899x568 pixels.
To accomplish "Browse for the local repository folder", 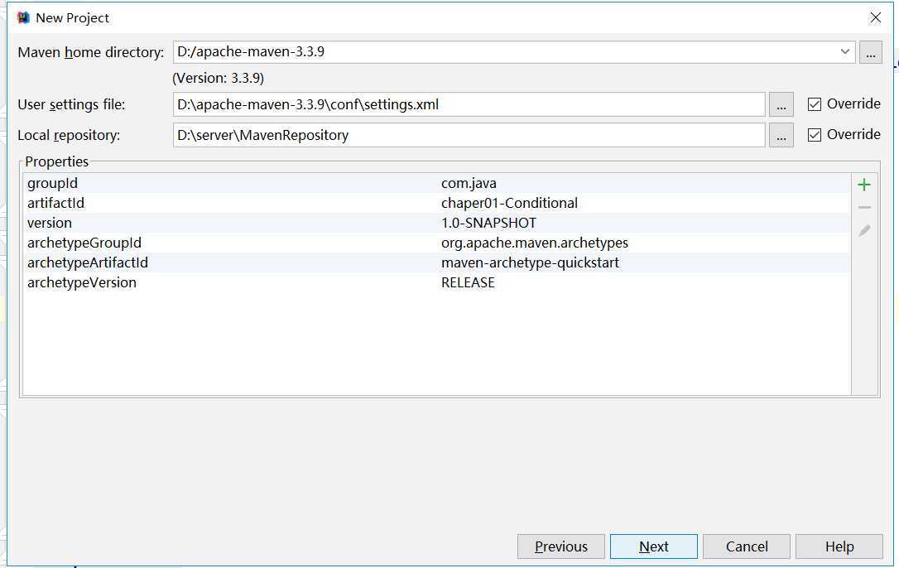I will 781,136.
